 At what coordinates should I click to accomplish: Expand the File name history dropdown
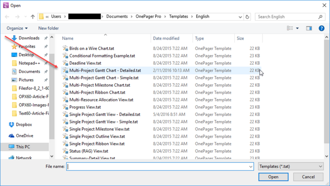tap(251, 167)
